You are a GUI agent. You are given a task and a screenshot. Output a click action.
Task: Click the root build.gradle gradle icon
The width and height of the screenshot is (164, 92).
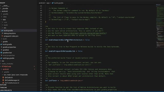click(1, 44)
